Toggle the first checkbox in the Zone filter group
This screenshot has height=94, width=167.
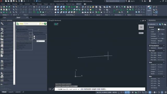(x=17, y=31)
